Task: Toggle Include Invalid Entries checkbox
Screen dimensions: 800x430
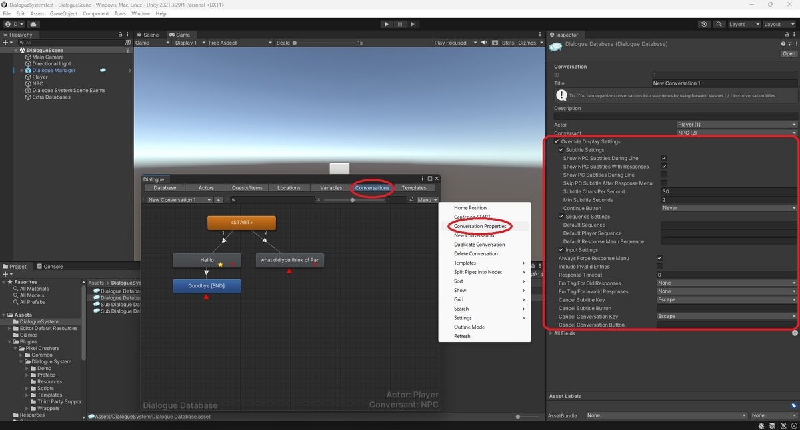Action: (x=659, y=267)
